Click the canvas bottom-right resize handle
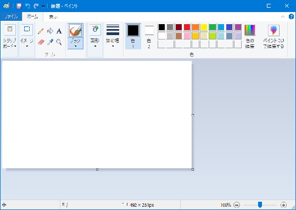Screen dimensions: 296x210 pos(193,169)
